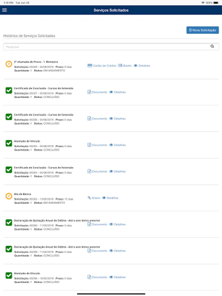Pay 2ª chamada de Prova with Cartão de Crédito
222x296 pixels.
point(102,65)
